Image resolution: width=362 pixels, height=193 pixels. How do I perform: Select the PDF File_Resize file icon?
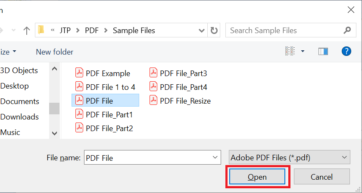[x=153, y=101]
